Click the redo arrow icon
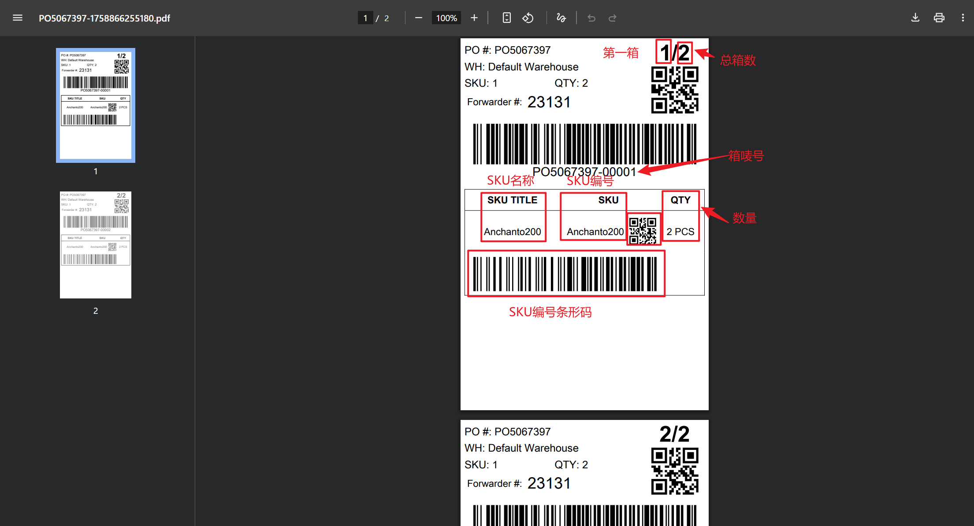Image resolution: width=974 pixels, height=526 pixels. coord(613,18)
